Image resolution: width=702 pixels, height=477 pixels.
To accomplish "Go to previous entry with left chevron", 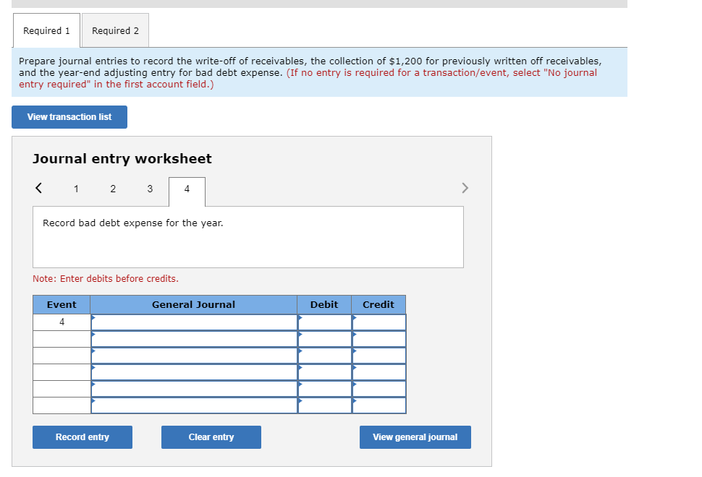I will (39, 188).
